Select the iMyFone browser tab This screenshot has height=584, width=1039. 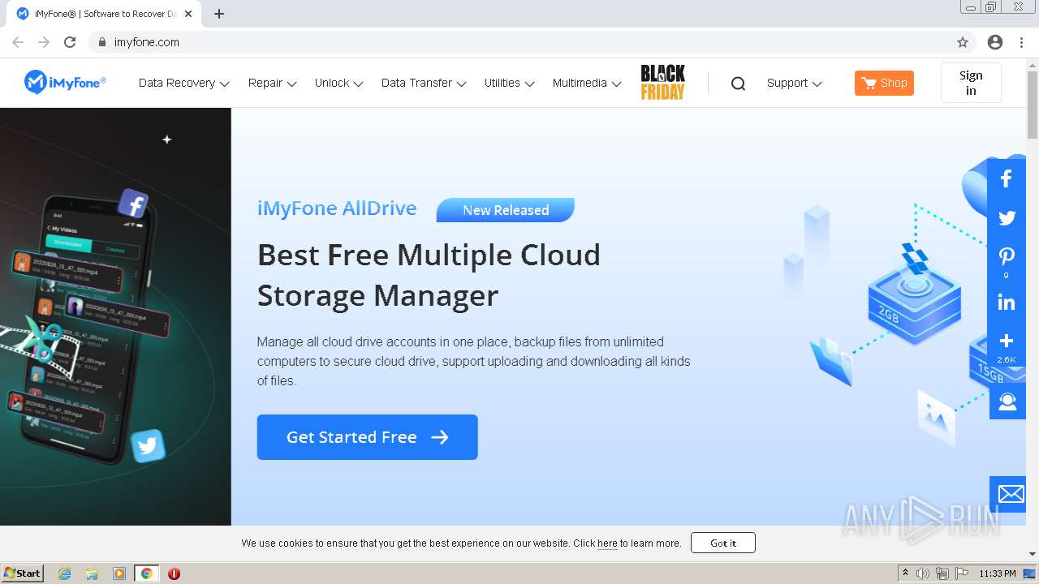104,14
